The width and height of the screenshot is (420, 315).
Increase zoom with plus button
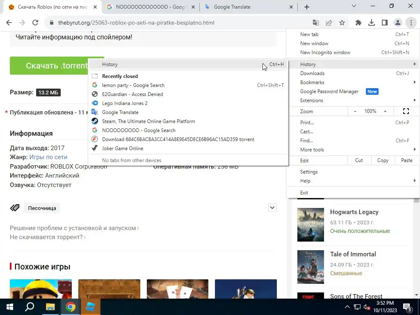[x=385, y=111]
